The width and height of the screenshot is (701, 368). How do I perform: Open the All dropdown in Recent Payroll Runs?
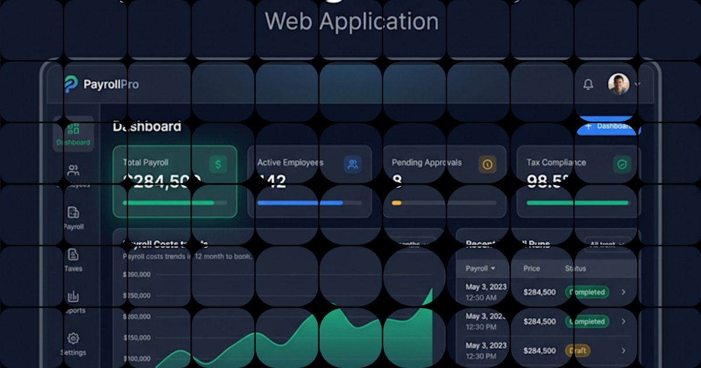[608, 244]
